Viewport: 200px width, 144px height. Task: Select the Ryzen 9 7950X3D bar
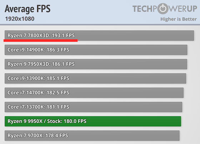tap(96, 64)
